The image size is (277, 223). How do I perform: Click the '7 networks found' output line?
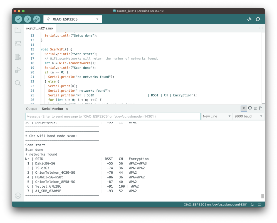pyautogui.click(x=41, y=154)
